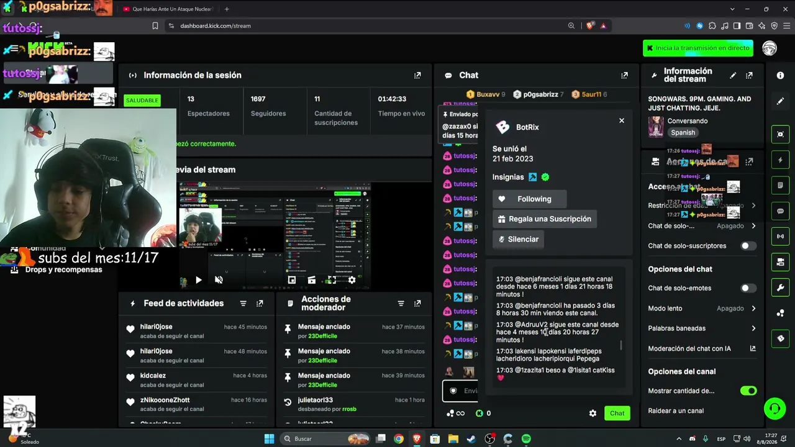Enable picture-in-picture on the stream preview

pos(292,280)
